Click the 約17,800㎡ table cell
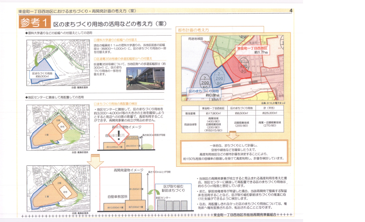The width and height of the screenshot is (365, 222). 213,113
